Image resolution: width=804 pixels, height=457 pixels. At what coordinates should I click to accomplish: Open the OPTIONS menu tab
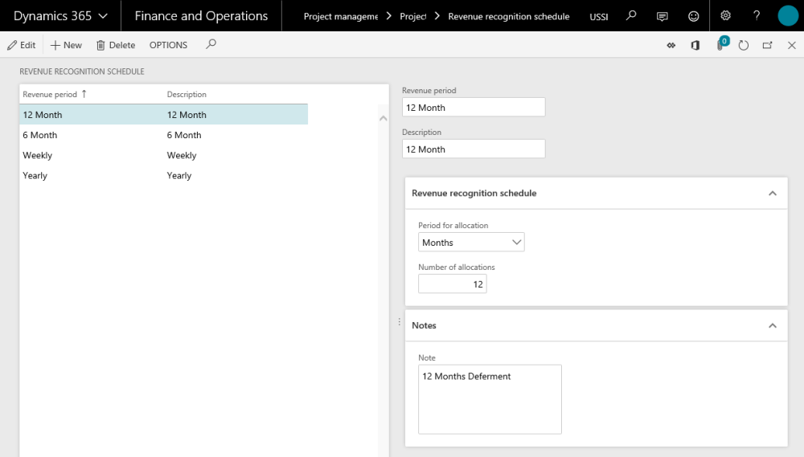[x=168, y=46]
